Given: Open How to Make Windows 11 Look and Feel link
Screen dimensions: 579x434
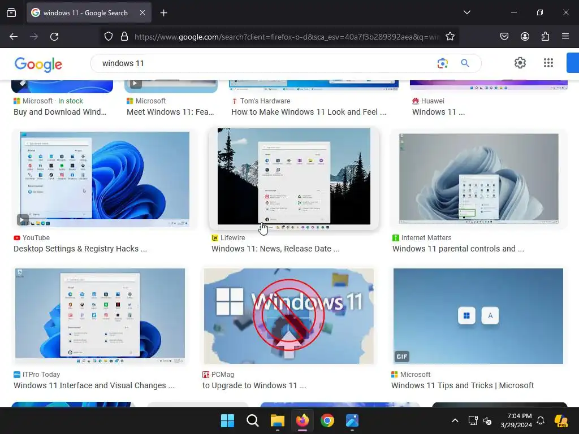Looking at the screenshot, I should (x=309, y=112).
